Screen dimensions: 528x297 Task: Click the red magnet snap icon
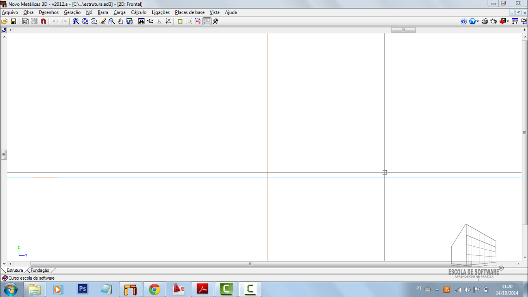point(43,21)
